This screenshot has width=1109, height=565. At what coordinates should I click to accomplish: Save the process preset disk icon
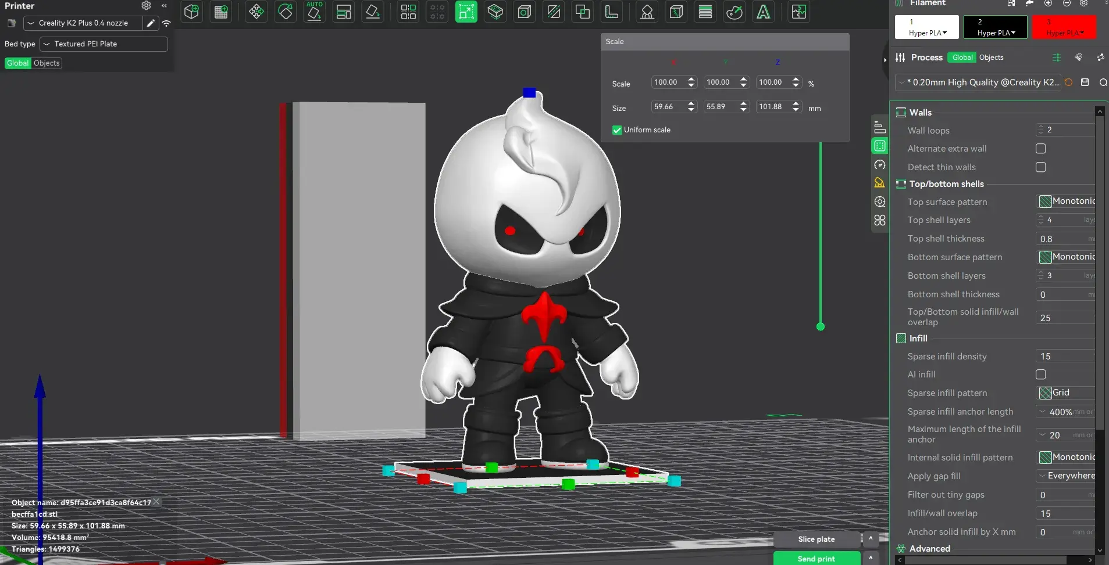pos(1085,82)
